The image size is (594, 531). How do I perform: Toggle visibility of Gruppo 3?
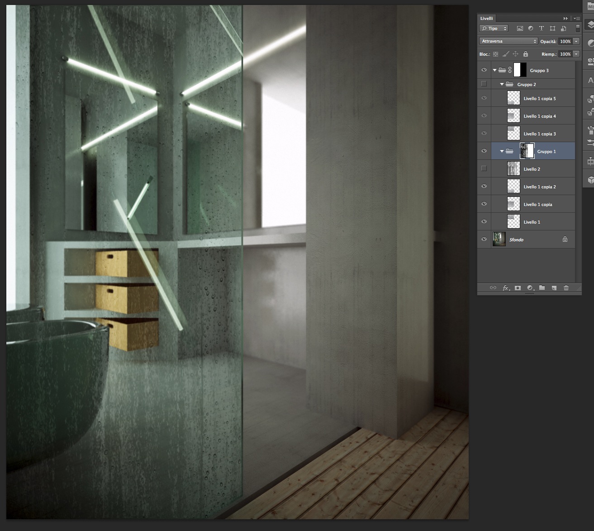484,70
